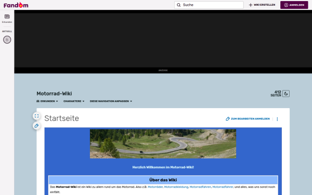The height and width of the screenshot is (195, 312).
Task: Click the Über das Wiki heading
Action: coord(163,180)
